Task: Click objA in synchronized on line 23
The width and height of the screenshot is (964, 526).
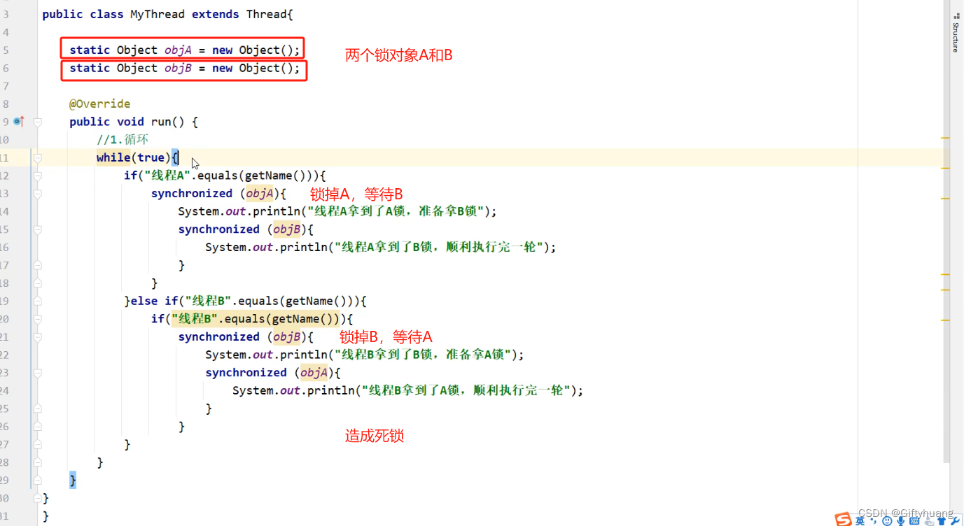Action: pyautogui.click(x=314, y=373)
